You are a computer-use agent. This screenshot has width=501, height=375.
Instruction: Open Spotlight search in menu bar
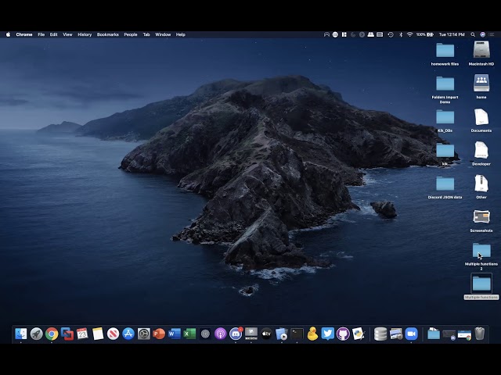471,34
